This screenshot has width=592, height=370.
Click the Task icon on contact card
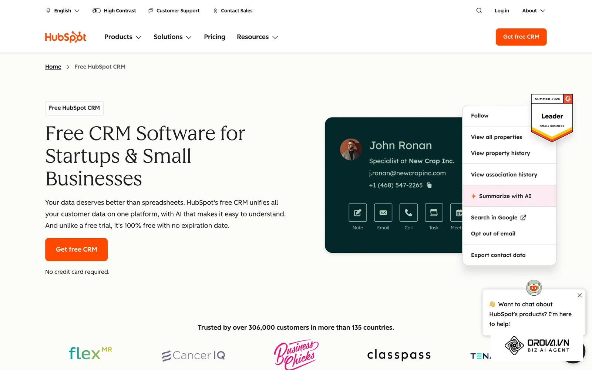(x=434, y=212)
